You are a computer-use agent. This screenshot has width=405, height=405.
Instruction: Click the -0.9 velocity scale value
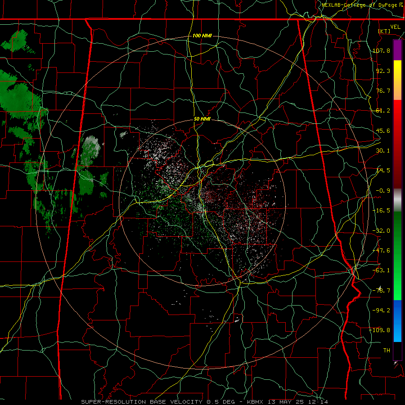(383, 191)
